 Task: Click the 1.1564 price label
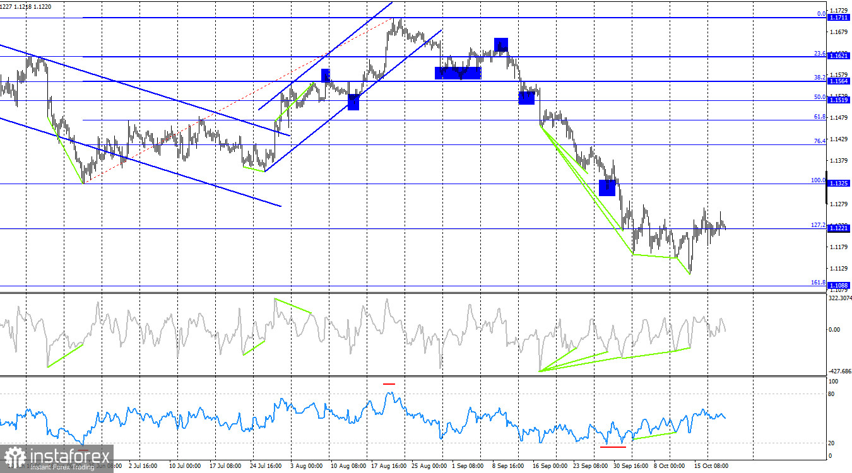[839, 81]
